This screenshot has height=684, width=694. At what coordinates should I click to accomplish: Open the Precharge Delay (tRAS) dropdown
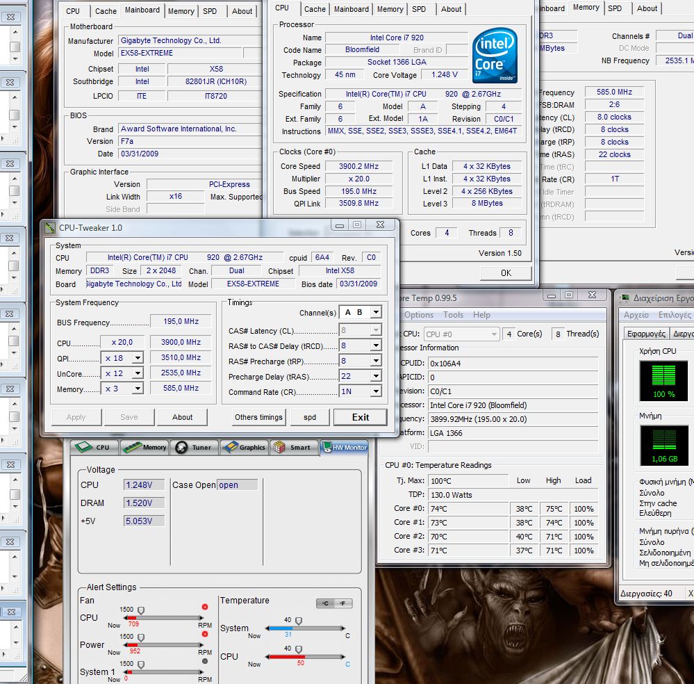point(376,376)
